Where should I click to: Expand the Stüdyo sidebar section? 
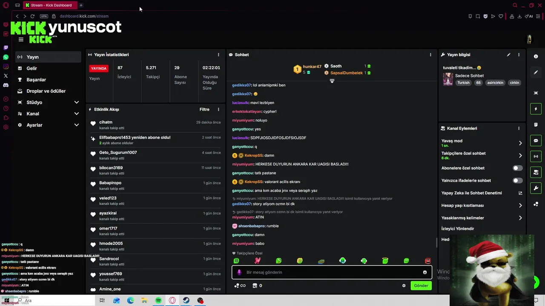click(x=77, y=102)
